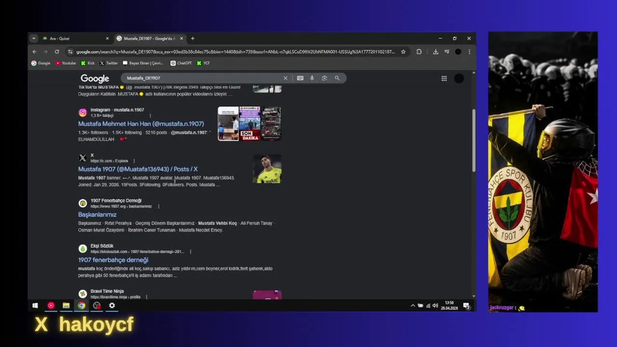Open the Youtube bookmark
The width and height of the screenshot is (617, 347).
pyautogui.click(x=66, y=63)
